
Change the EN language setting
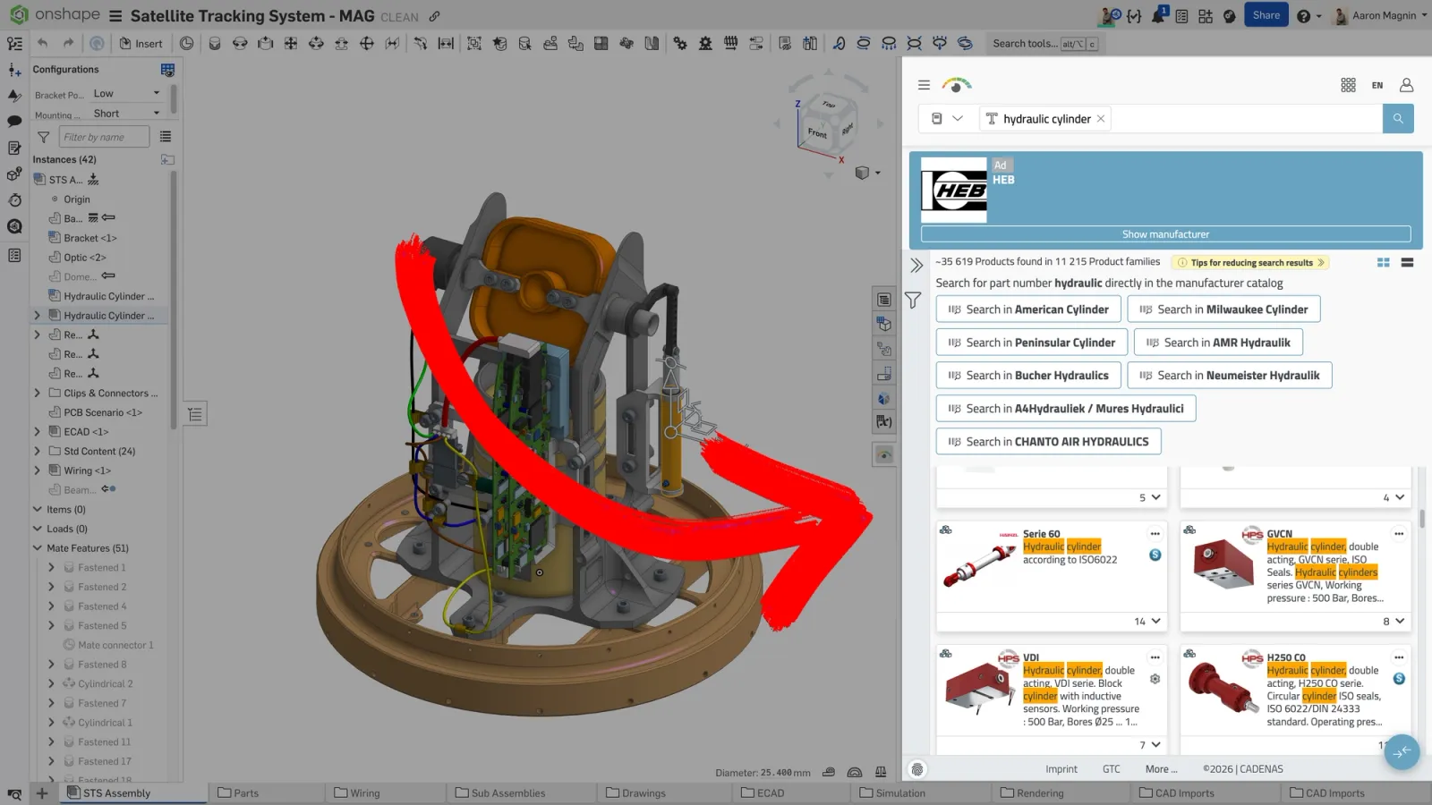point(1377,86)
